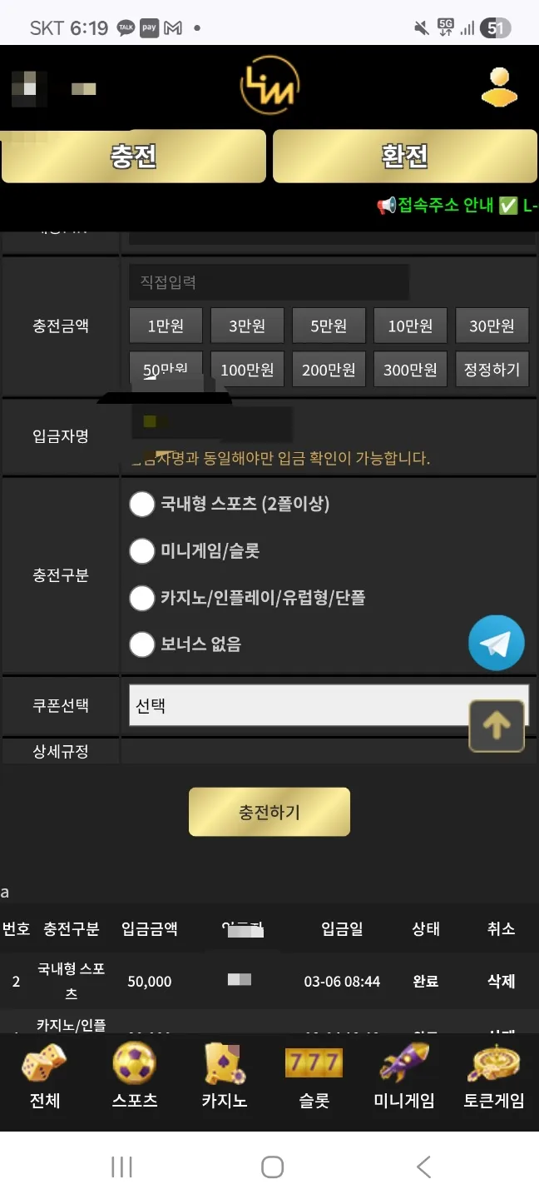Screen dimensions: 539x1199
Task: Click the scroll-to-top arrow button
Action: click(x=497, y=726)
